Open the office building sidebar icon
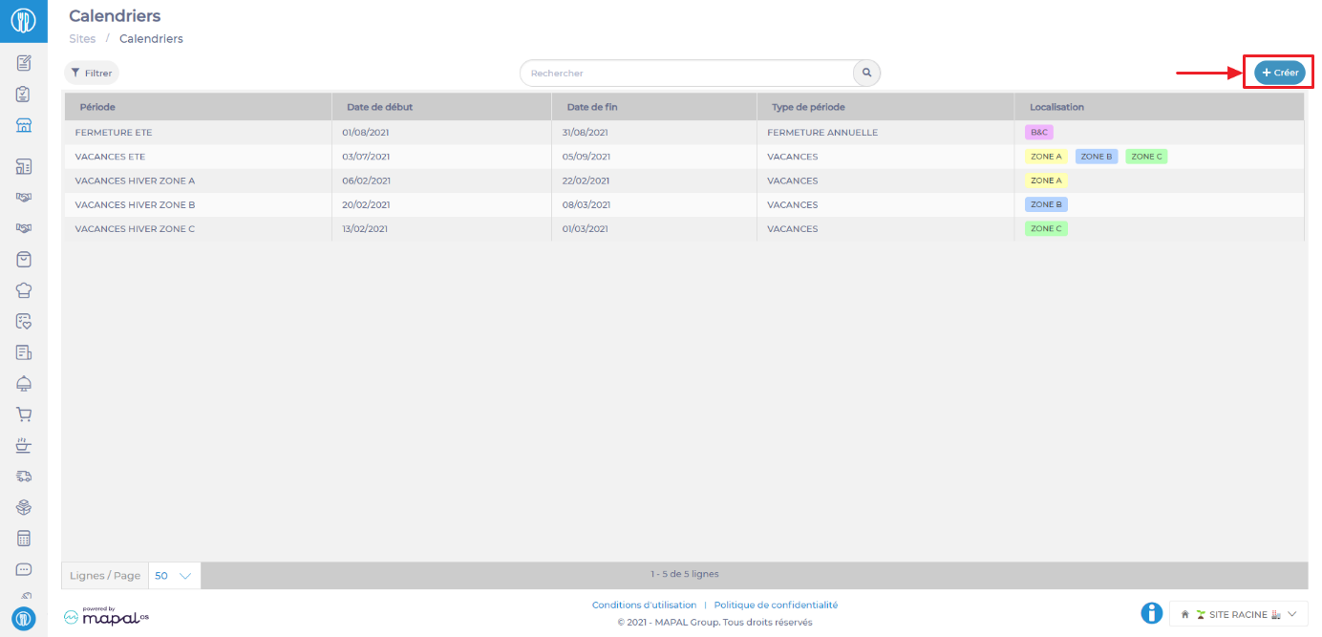The height and width of the screenshot is (637, 1322). [x=24, y=166]
